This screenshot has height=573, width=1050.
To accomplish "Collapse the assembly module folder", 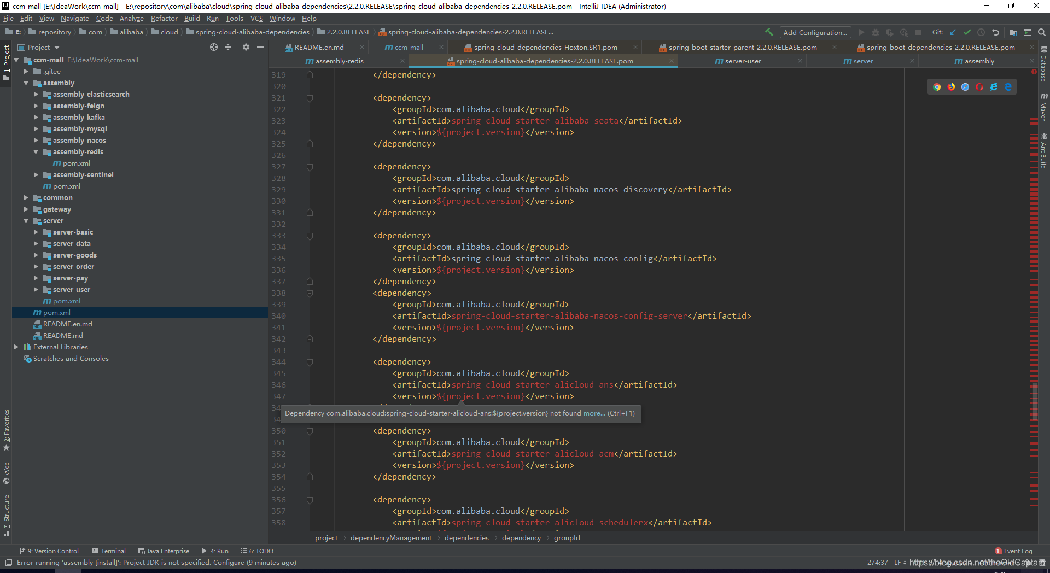I will pyautogui.click(x=26, y=83).
